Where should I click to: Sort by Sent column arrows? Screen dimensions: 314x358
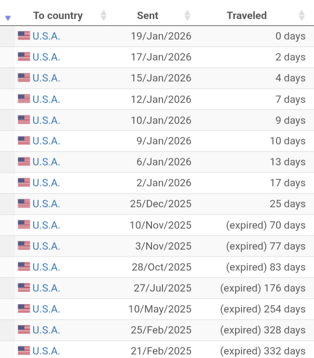pyautogui.click(x=187, y=16)
